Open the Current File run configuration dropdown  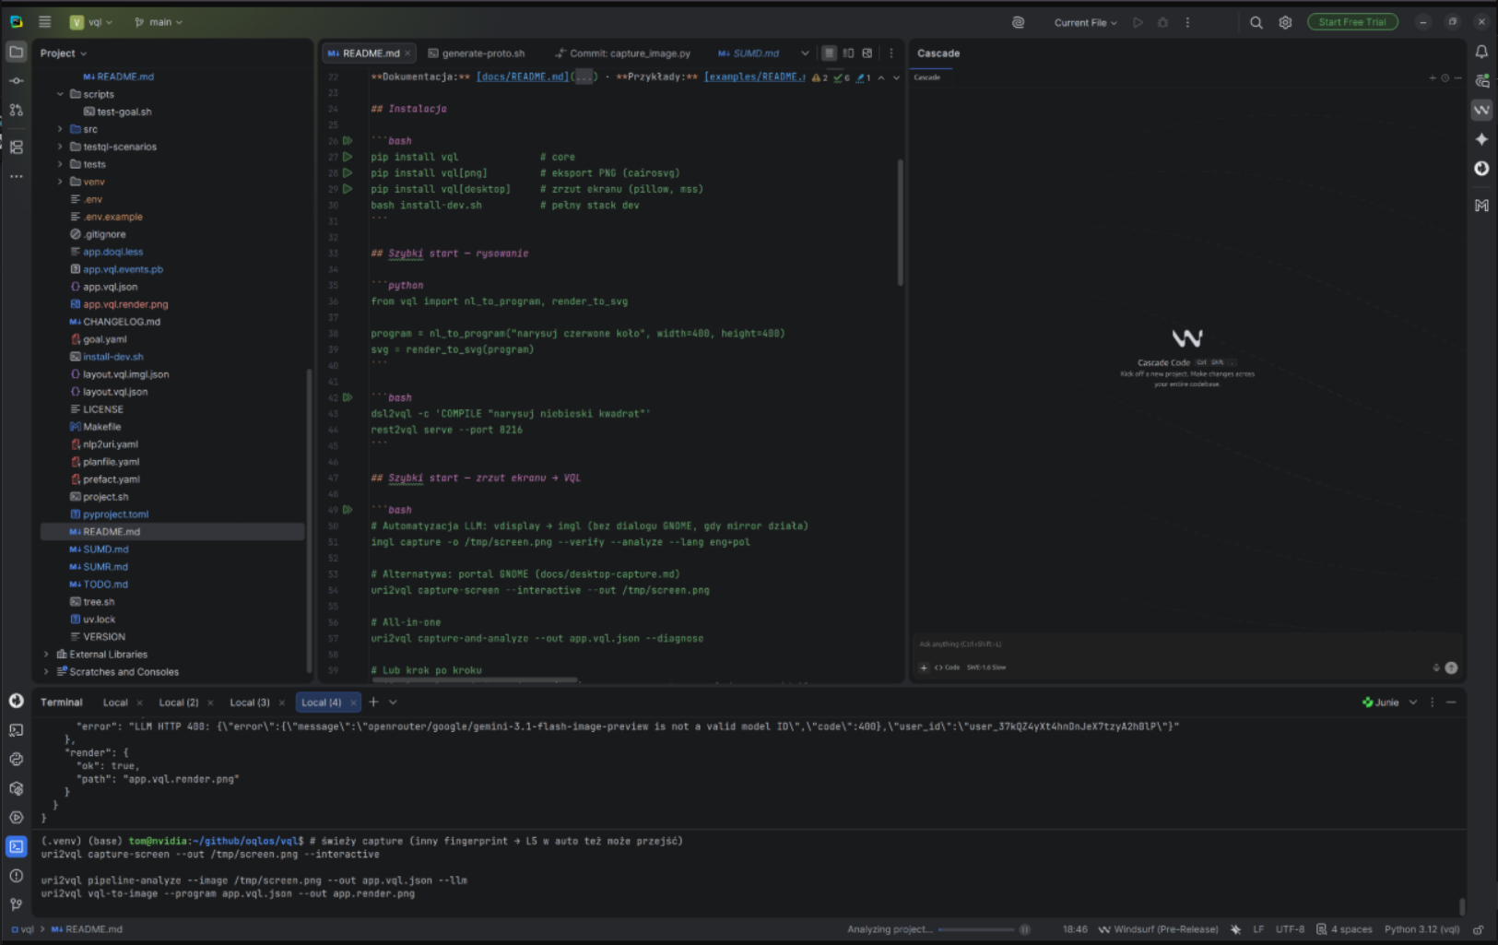1085,22
